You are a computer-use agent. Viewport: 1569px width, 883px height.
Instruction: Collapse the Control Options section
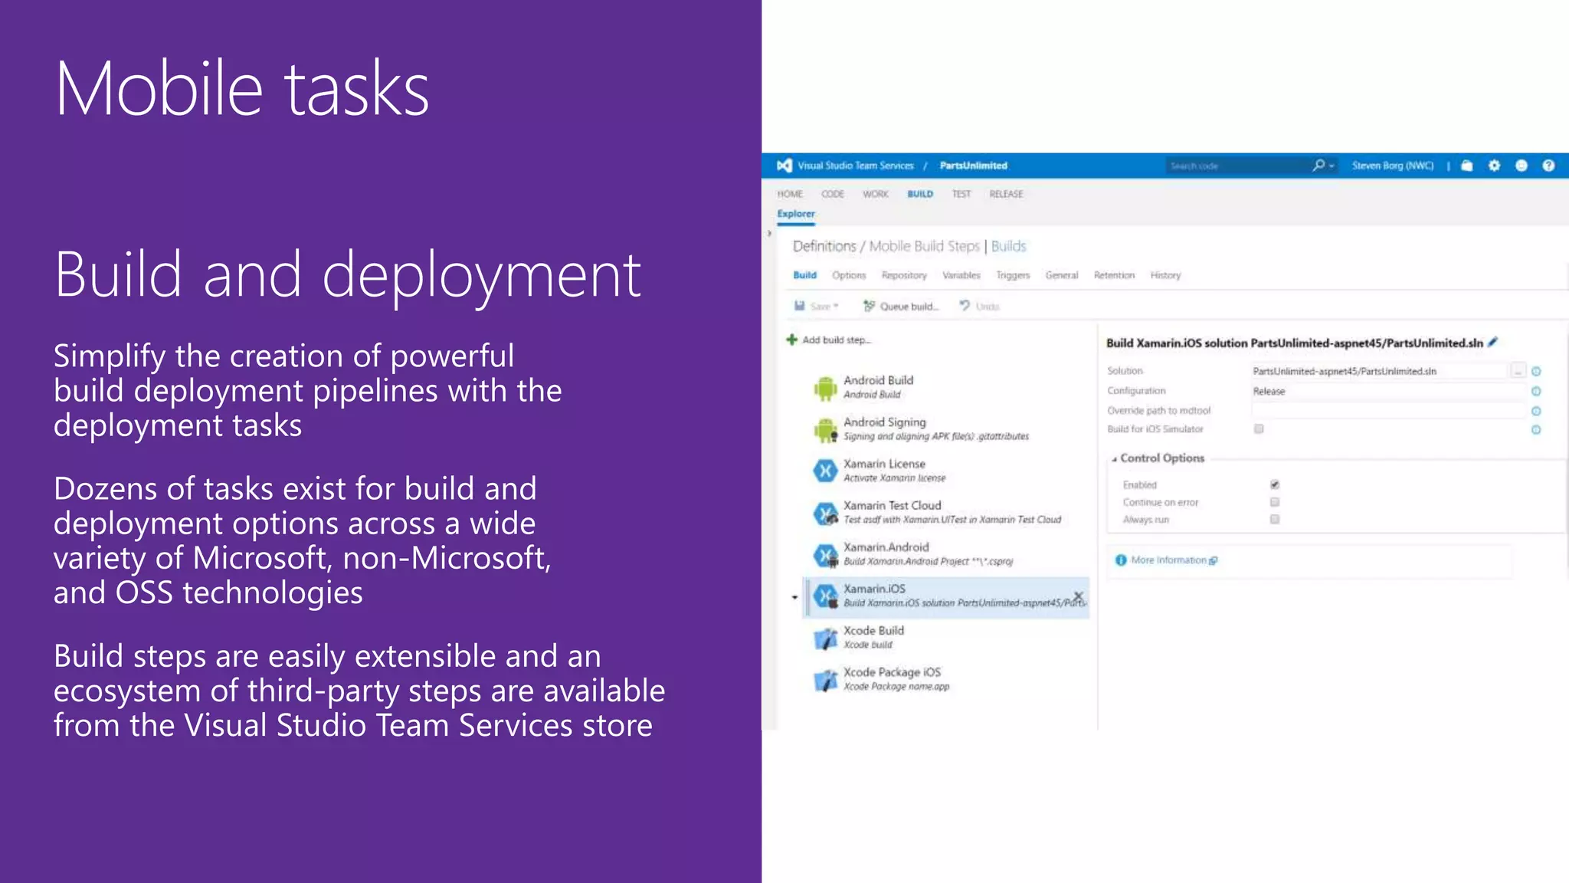[x=1115, y=458]
